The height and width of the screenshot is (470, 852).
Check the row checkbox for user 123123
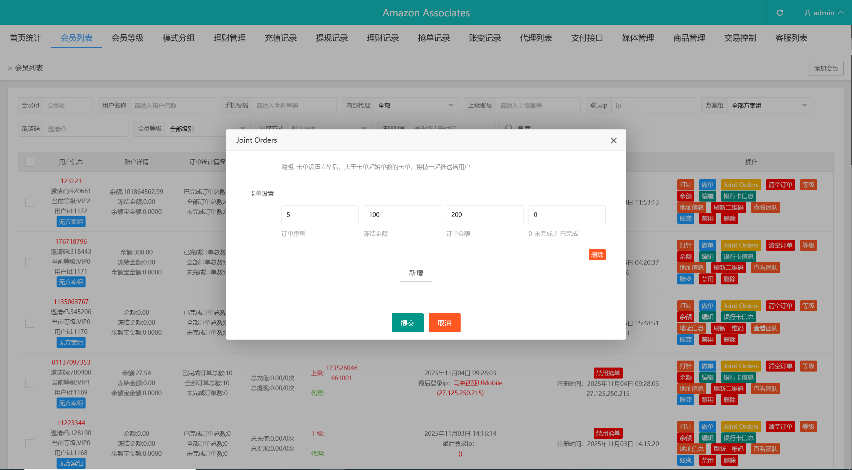click(x=30, y=202)
